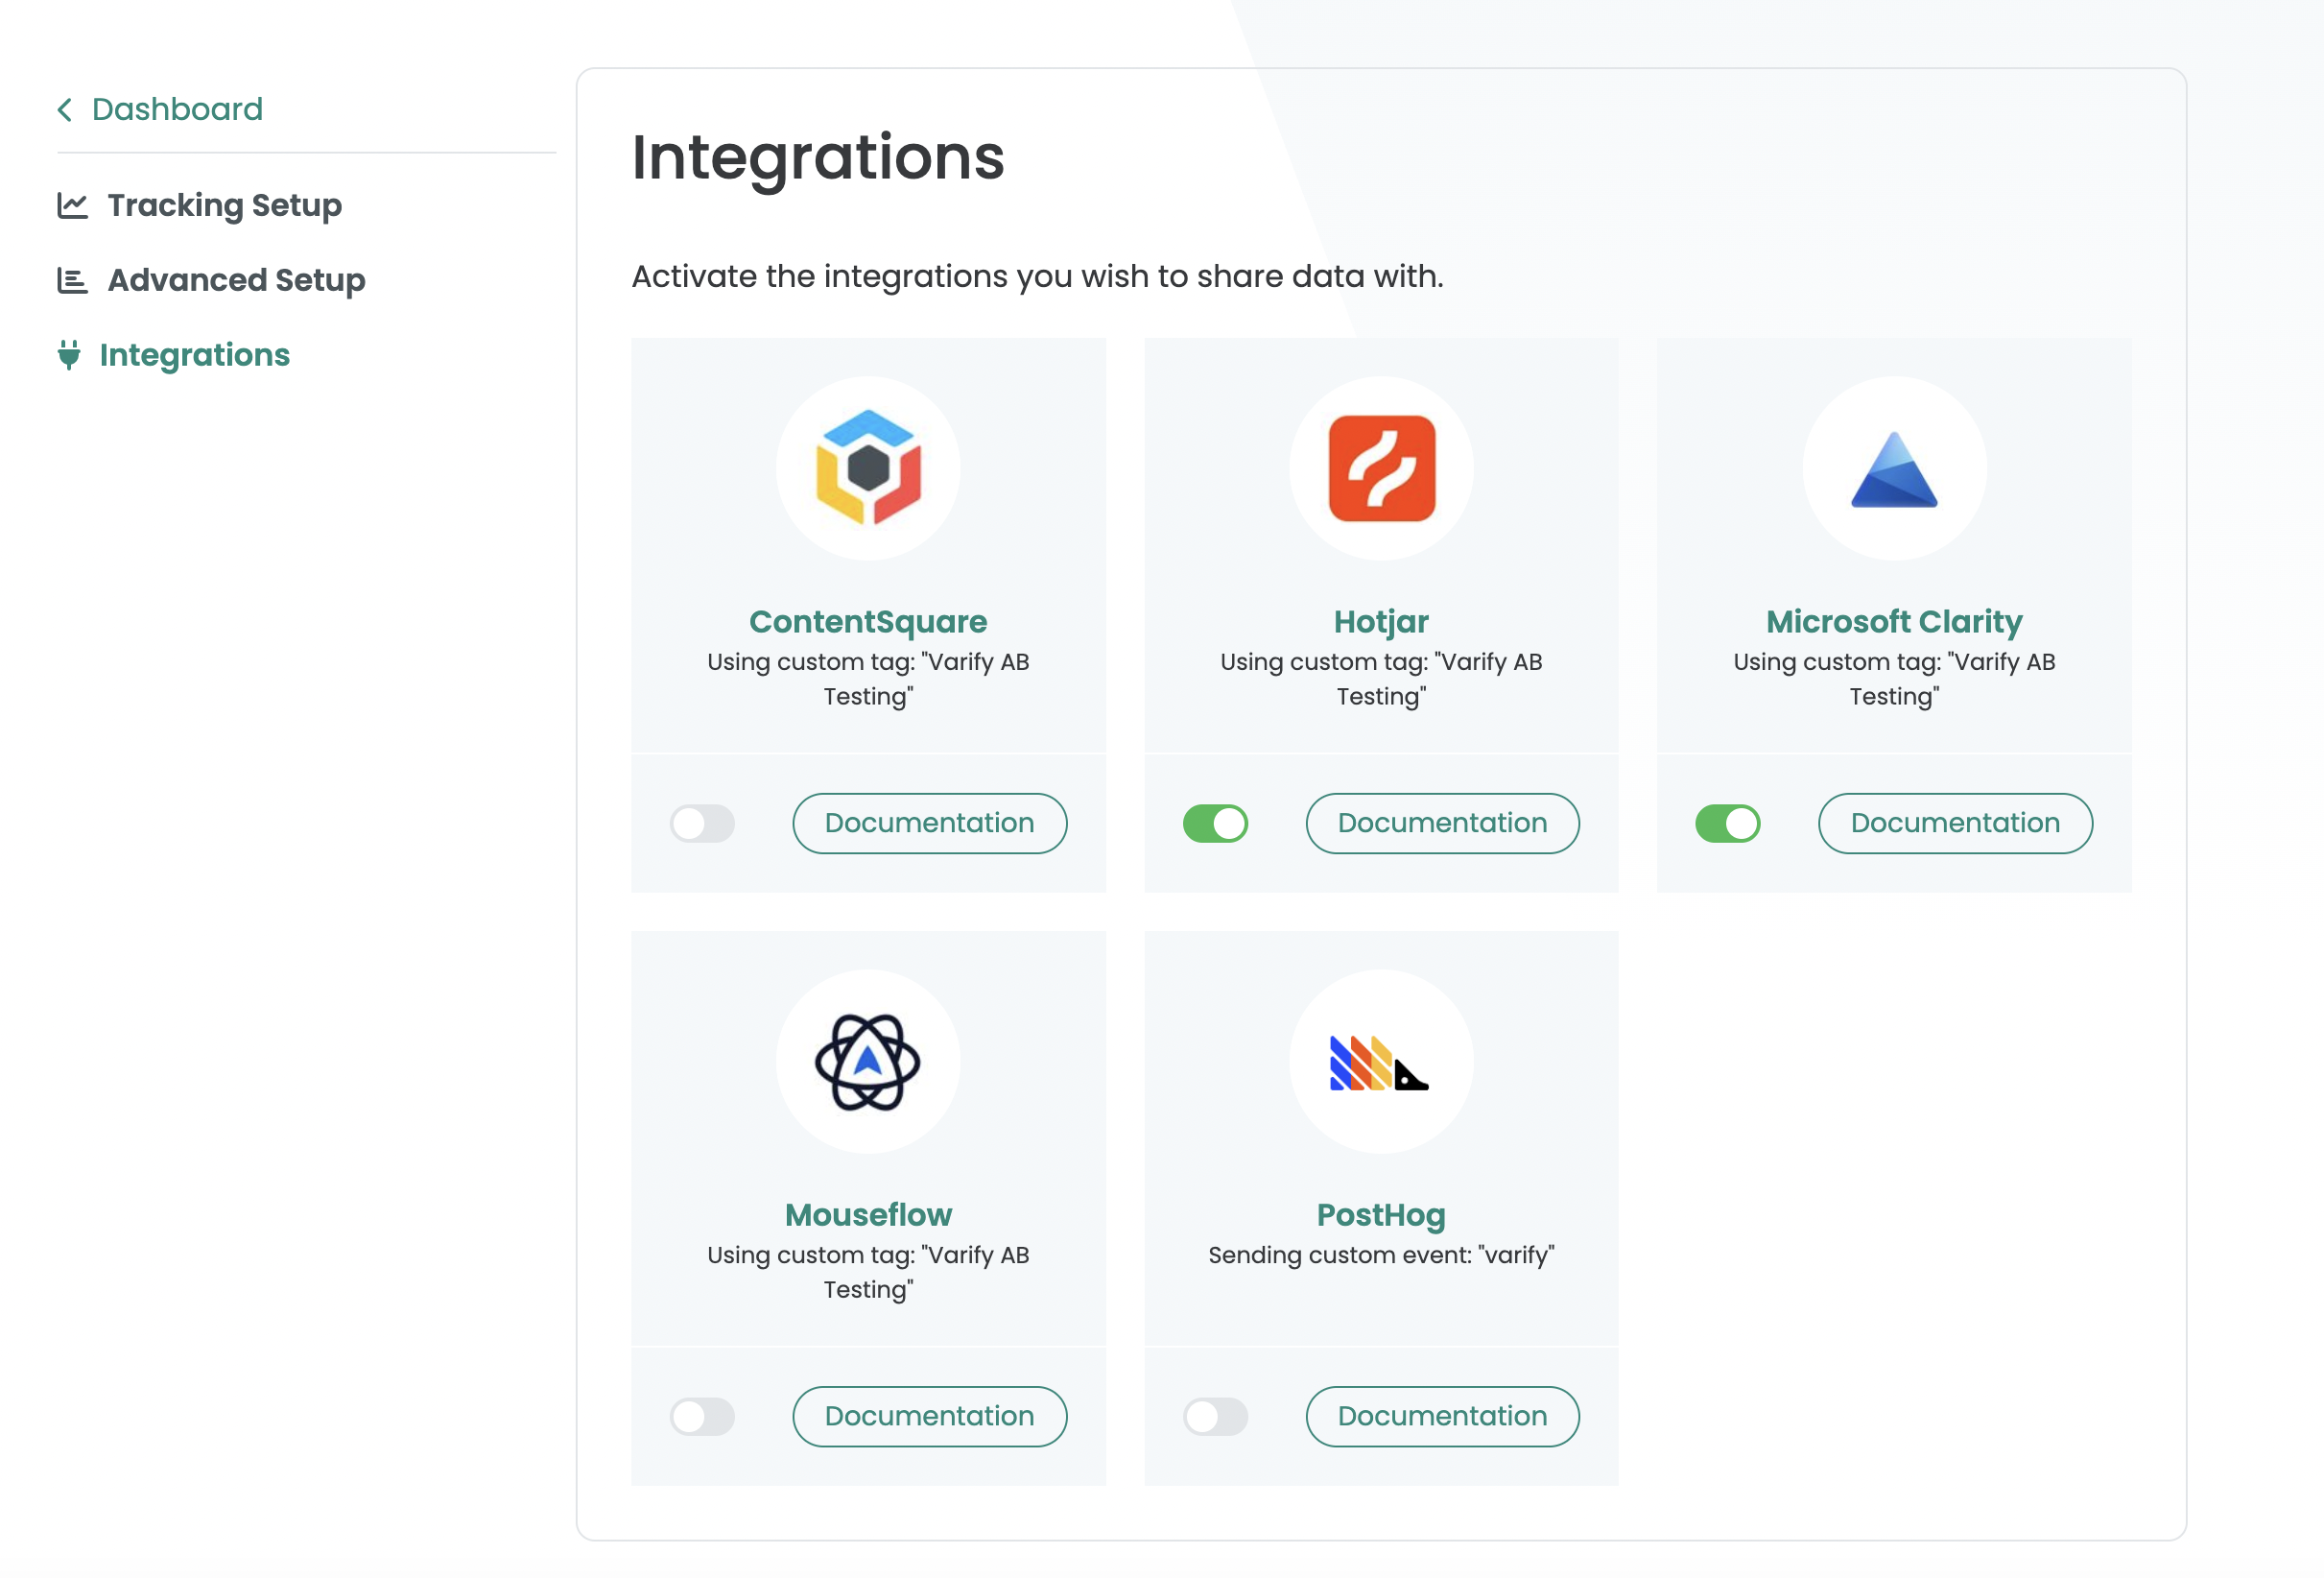Click the Hotjar logo icon
The width and height of the screenshot is (2324, 1578).
coord(1381,467)
